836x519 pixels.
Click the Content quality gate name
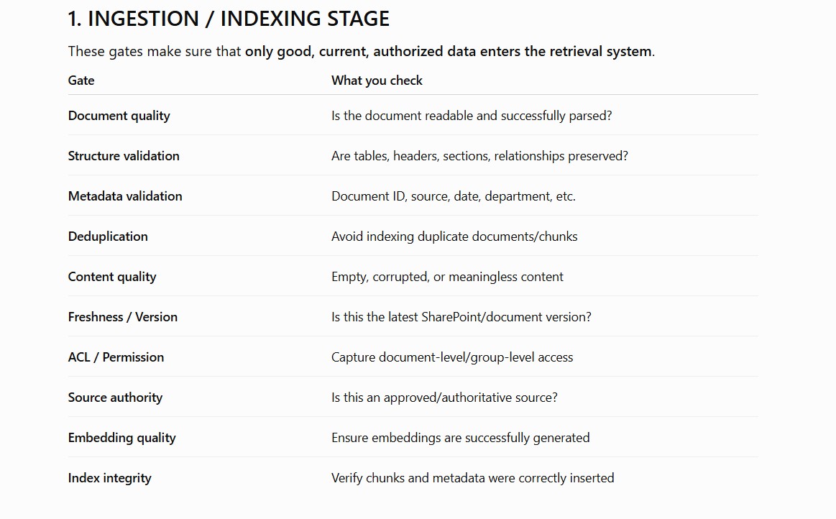[112, 277]
